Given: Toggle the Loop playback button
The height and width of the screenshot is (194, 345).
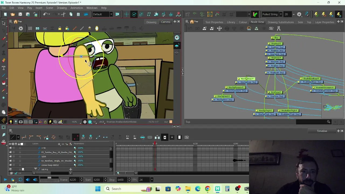Looking at the screenshot, I should [20, 180].
